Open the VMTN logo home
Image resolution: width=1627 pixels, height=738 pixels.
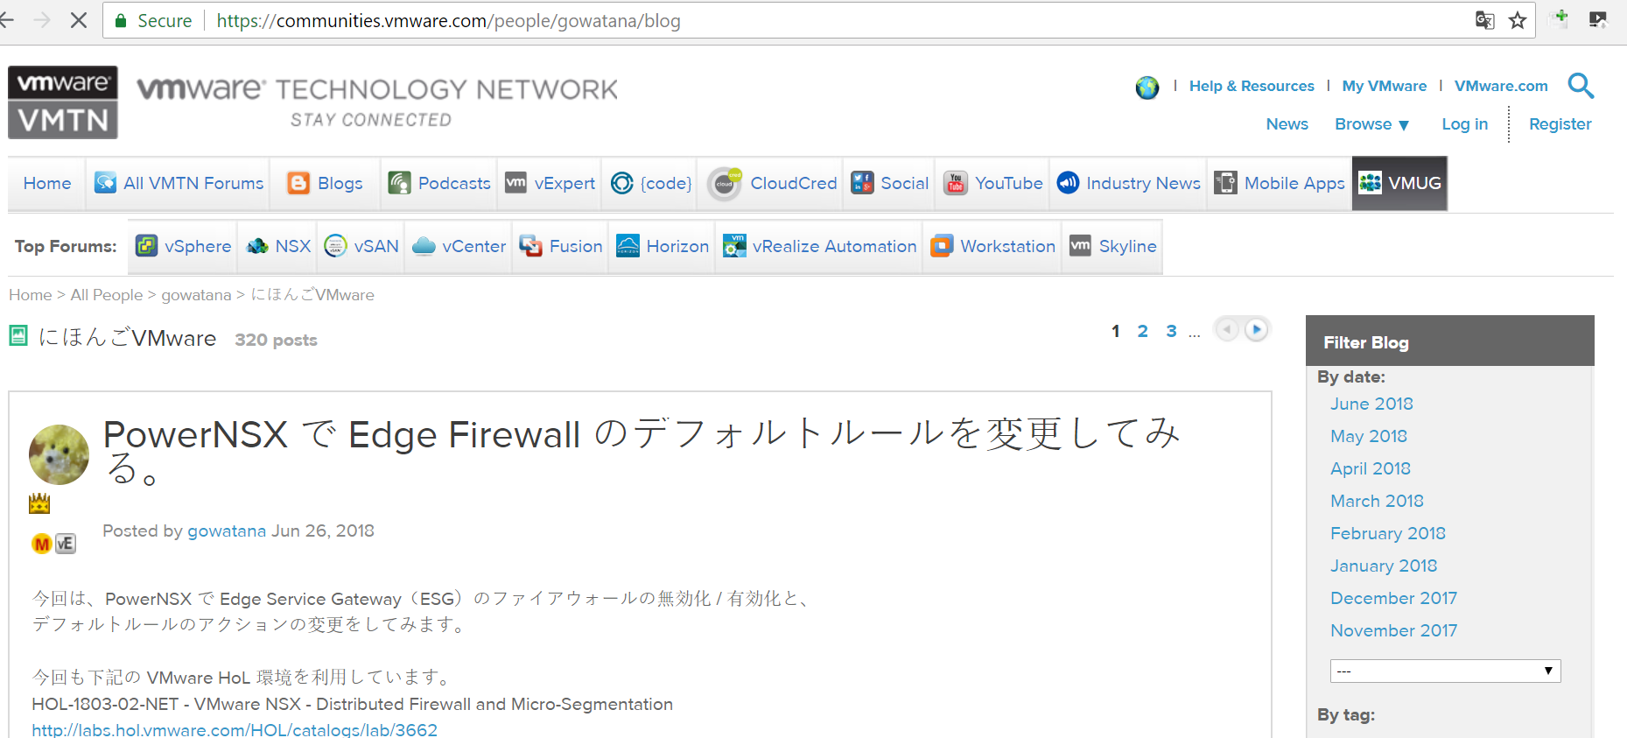click(63, 102)
